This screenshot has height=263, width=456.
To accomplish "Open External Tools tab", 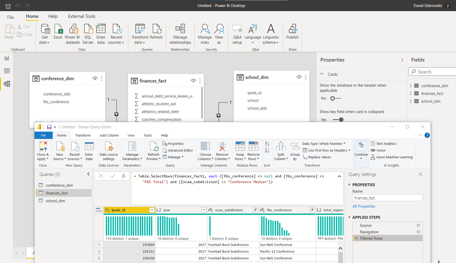I will pyautogui.click(x=82, y=16).
